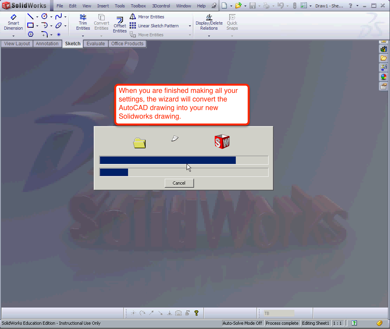Select the Line sketch tool
This screenshot has width=390, height=329.
click(30, 16)
